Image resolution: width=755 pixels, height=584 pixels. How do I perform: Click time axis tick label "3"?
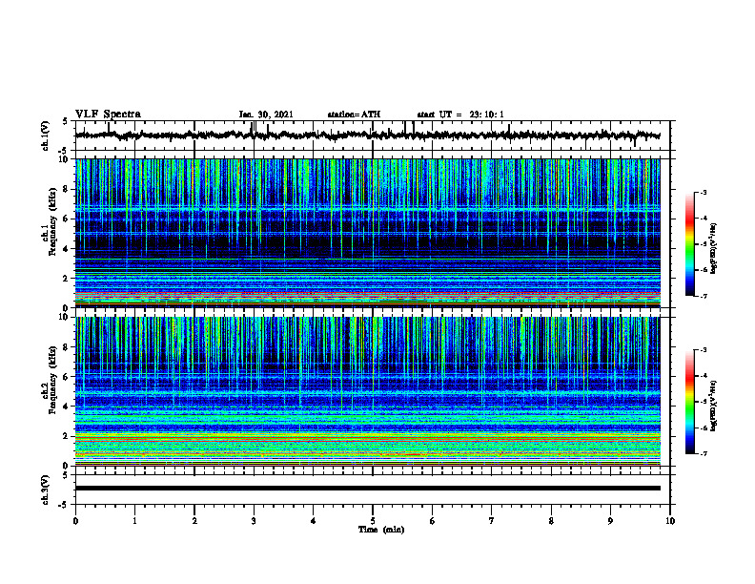(254, 521)
